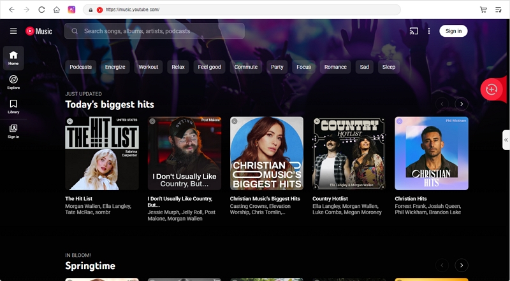Open Christian Hits playlist cover
This screenshot has width=510, height=281.
click(x=432, y=153)
